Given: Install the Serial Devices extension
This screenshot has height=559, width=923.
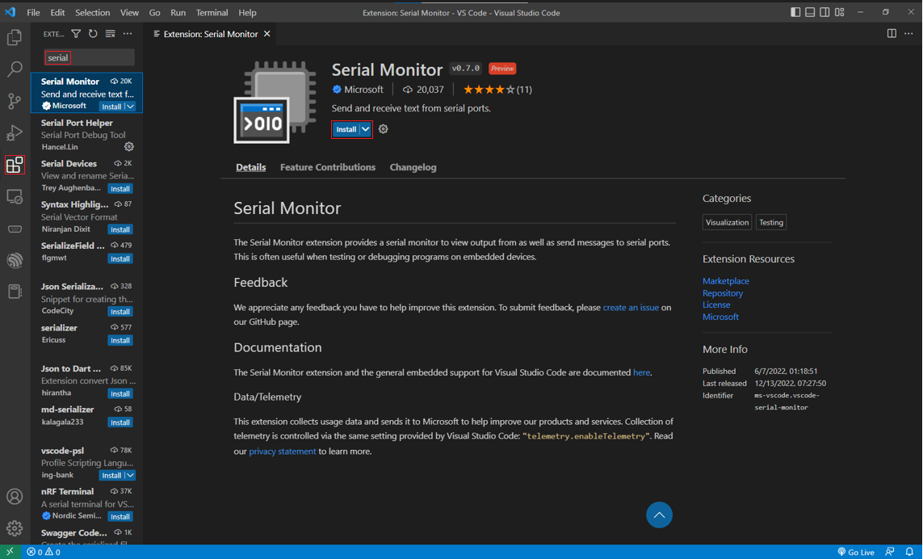Looking at the screenshot, I should pyautogui.click(x=120, y=188).
